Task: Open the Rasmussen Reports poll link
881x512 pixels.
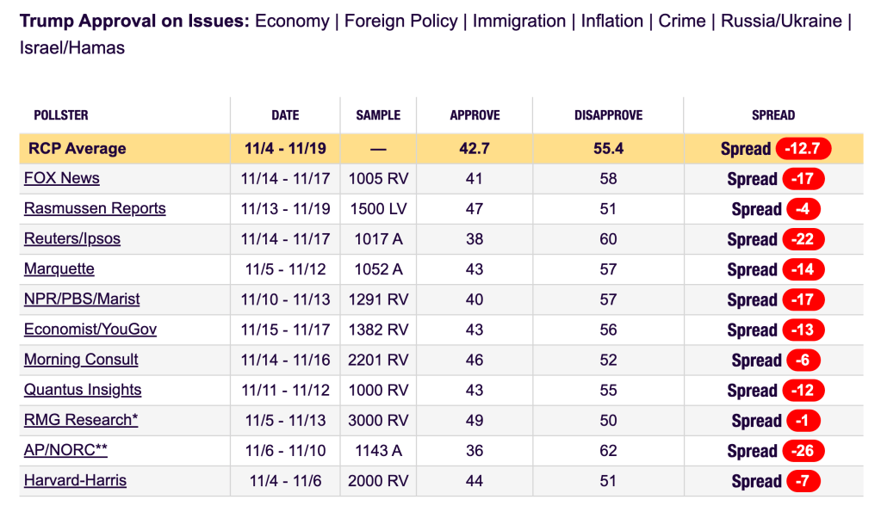Action: tap(95, 209)
